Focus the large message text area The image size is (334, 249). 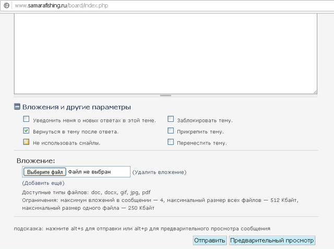(x=165, y=52)
